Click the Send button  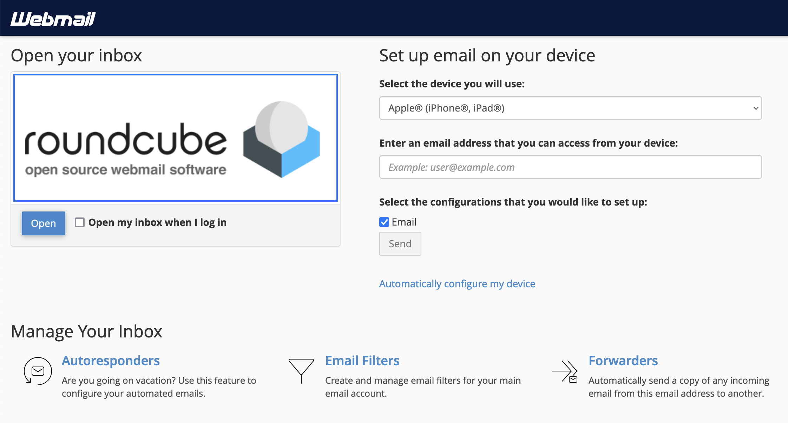point(400,244)
